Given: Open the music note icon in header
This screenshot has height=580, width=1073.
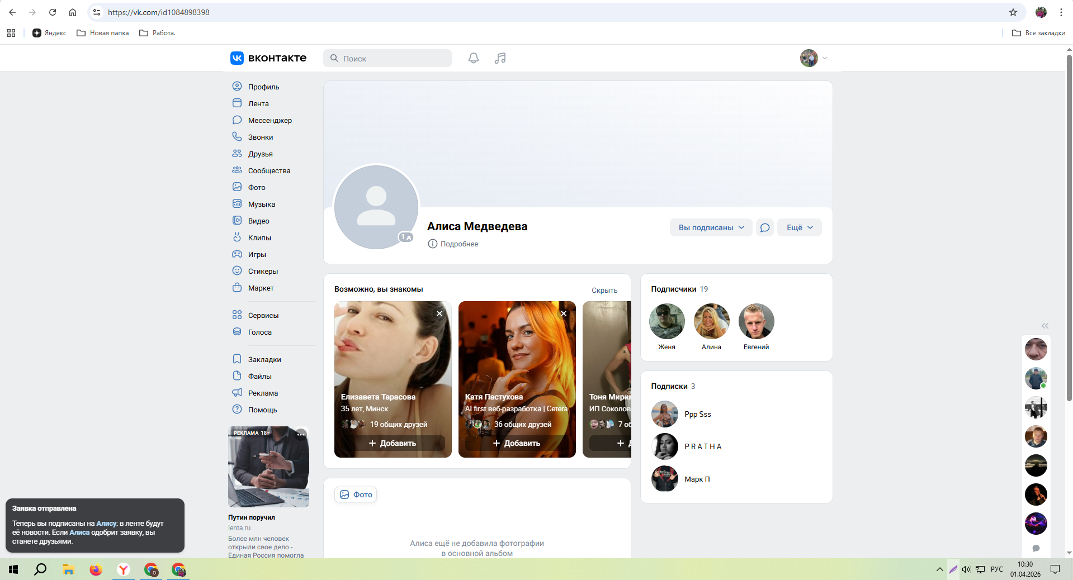Looking at the screenshot, I should click(500, 58).
